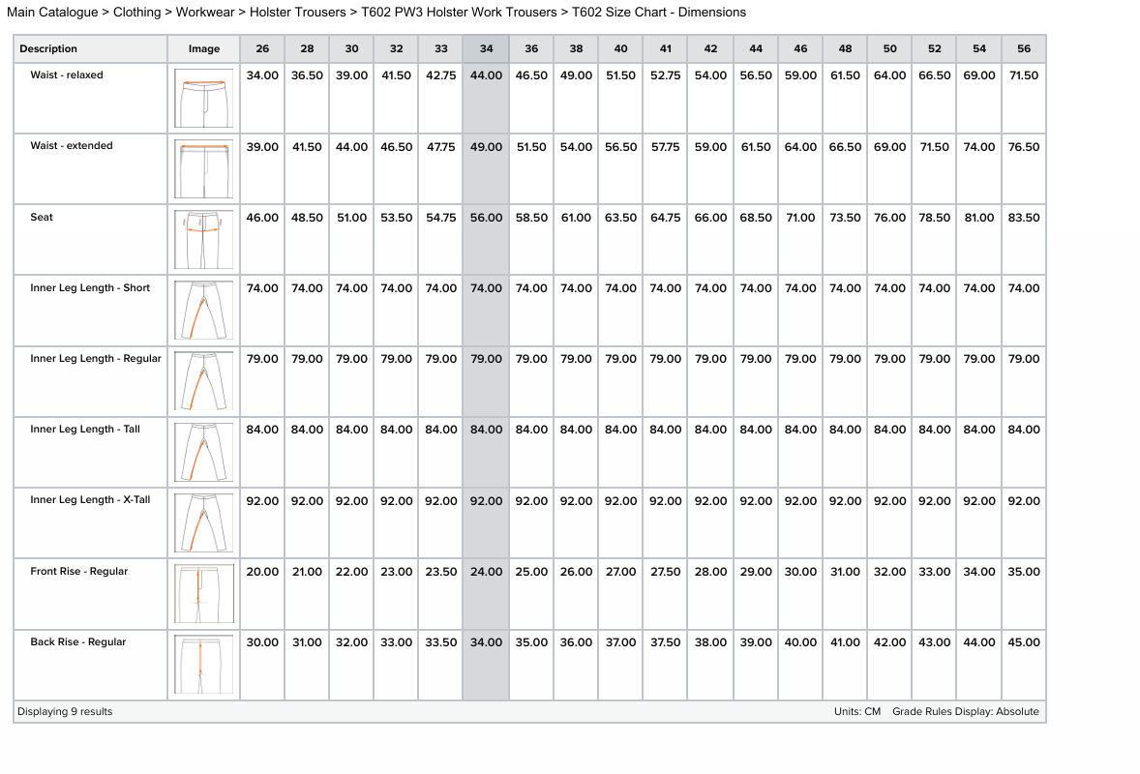Viewport: 1140px width, 774px height.
Task: Click Back Rise value 45.00
Action: point(1024,641)
